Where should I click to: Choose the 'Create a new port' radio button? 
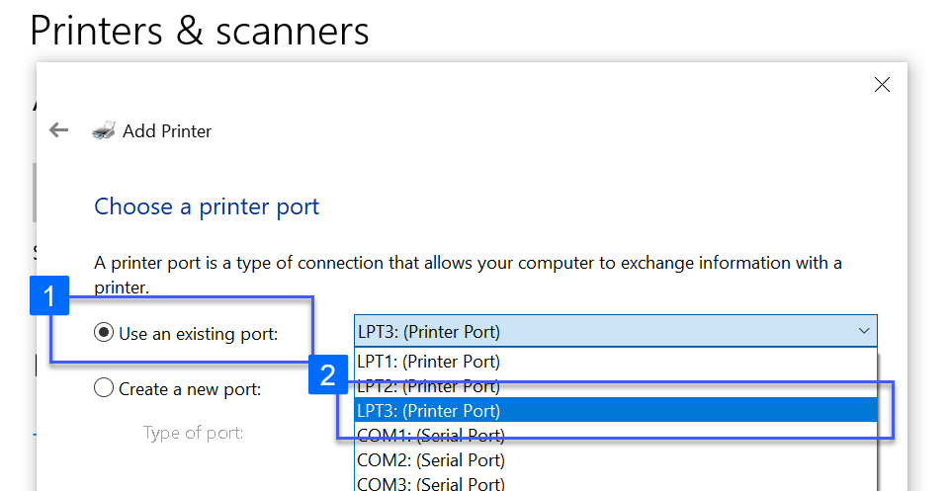[x=104, y=389]
